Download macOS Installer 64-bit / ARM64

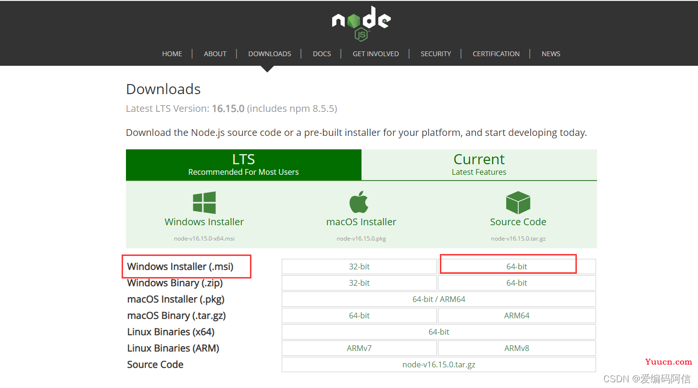pos(439,299)
